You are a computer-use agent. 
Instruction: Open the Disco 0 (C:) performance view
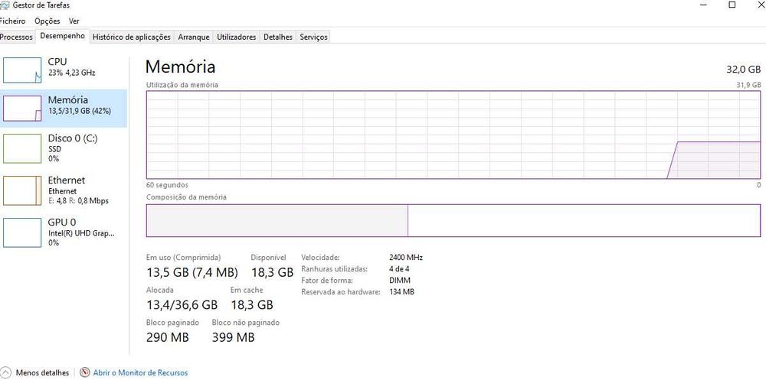64,148
